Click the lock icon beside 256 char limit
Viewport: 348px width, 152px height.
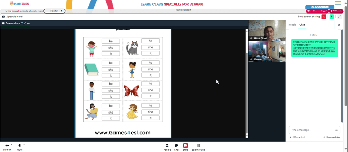tap(290, 137)
